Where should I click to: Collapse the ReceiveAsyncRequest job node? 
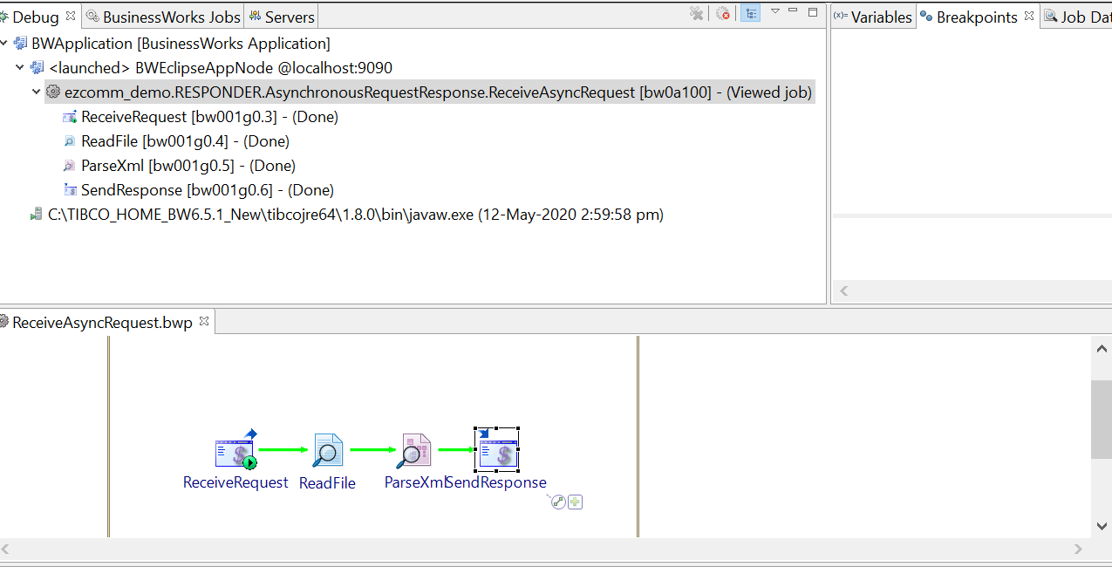tap(37, 92)
